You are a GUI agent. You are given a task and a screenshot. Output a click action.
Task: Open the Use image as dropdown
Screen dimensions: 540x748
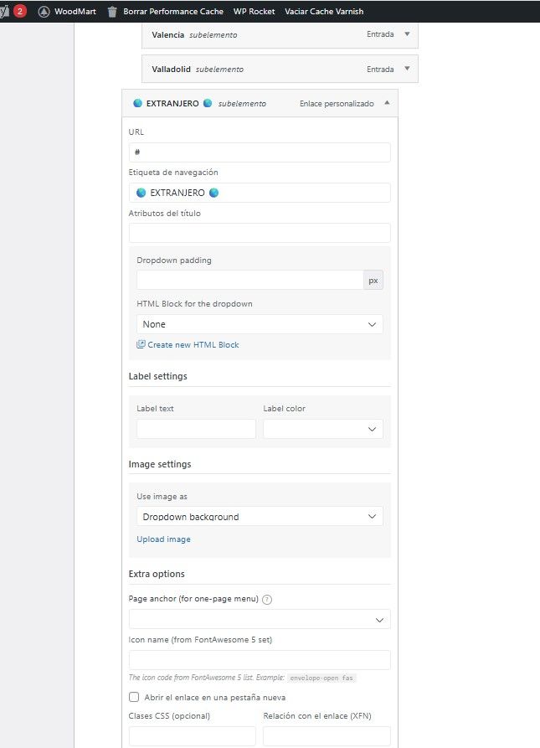(260, 517)
